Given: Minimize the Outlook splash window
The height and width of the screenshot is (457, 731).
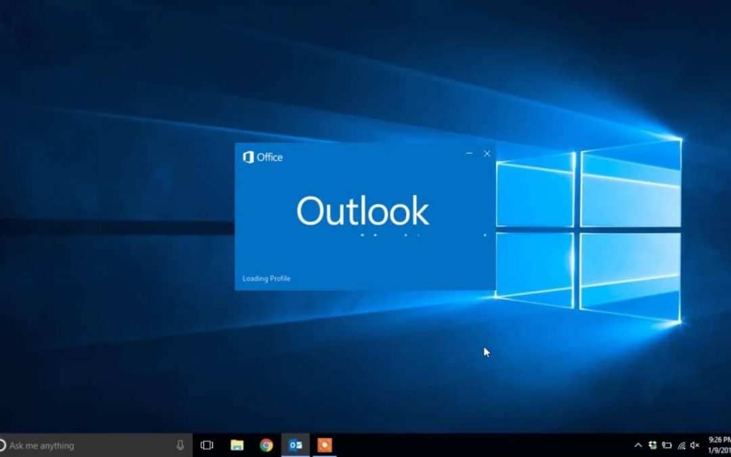Looking at the screenshot, I should coord(470,154).
